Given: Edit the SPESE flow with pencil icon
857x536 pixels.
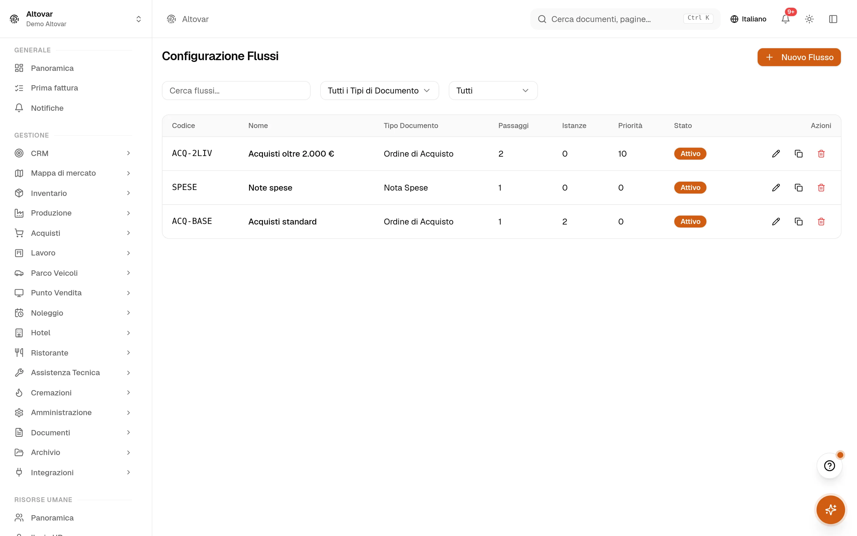Looking at the screenshot, I should coord(776,188).
